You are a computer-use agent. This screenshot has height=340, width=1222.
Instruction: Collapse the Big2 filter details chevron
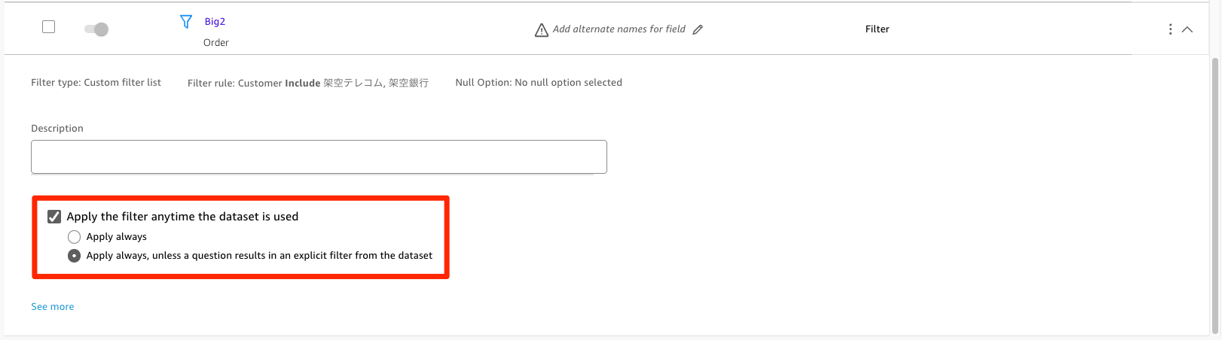pyautogui.click(x=1187, y=29)
